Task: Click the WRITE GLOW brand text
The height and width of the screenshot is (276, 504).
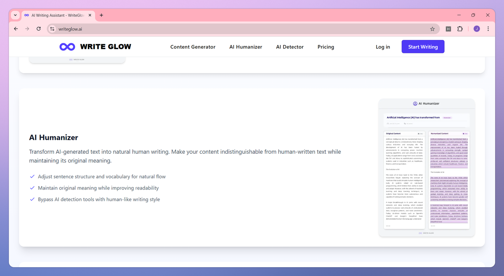Action: point(105,47)
